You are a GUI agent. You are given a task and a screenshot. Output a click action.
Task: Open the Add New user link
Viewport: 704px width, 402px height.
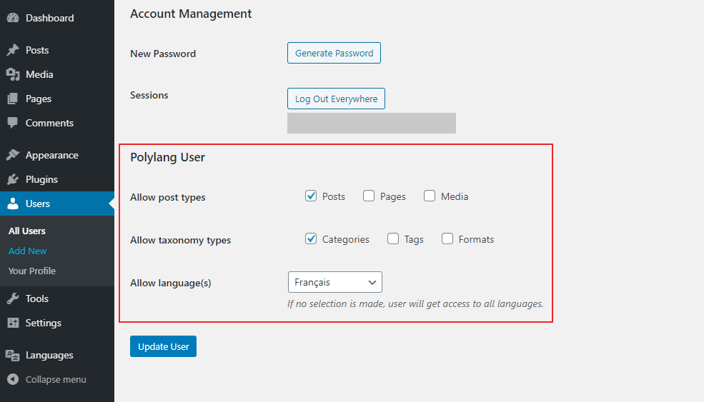click(27, 251)
